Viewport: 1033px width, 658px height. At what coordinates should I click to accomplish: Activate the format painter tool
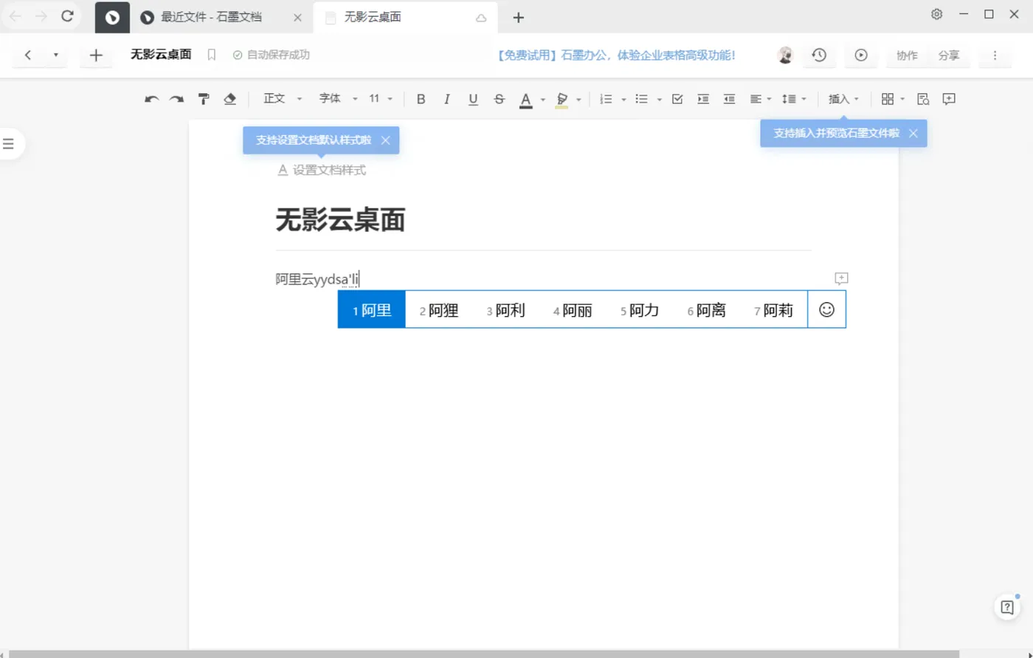click(x=203, y=99)
